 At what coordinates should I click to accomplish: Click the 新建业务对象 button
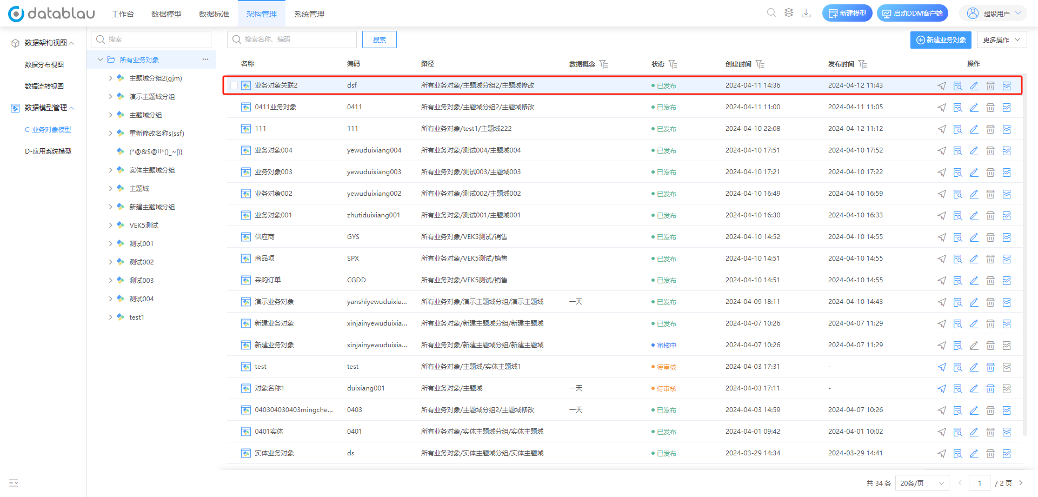pyautogui.click(x=941, y=40)
